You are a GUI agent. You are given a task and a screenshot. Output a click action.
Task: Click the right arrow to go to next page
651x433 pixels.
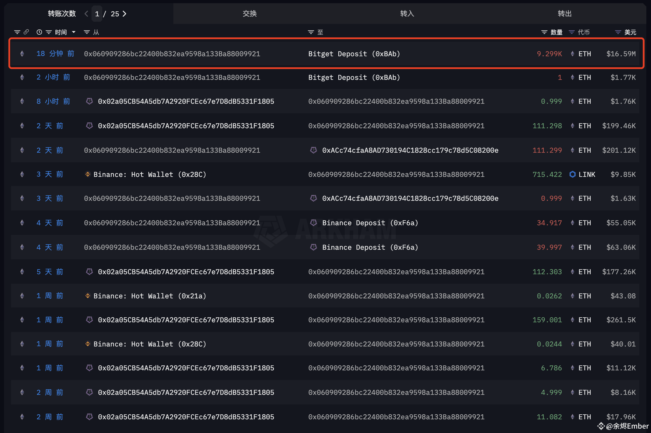[x=125, y=14]
